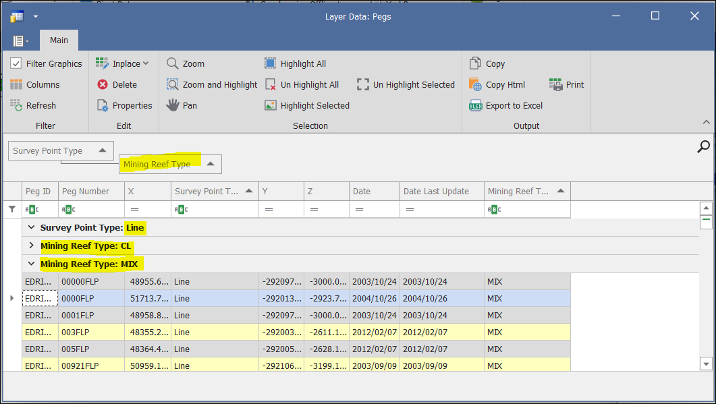Click the Delete red cross icon
716x404 pixels.
(103, 84)
